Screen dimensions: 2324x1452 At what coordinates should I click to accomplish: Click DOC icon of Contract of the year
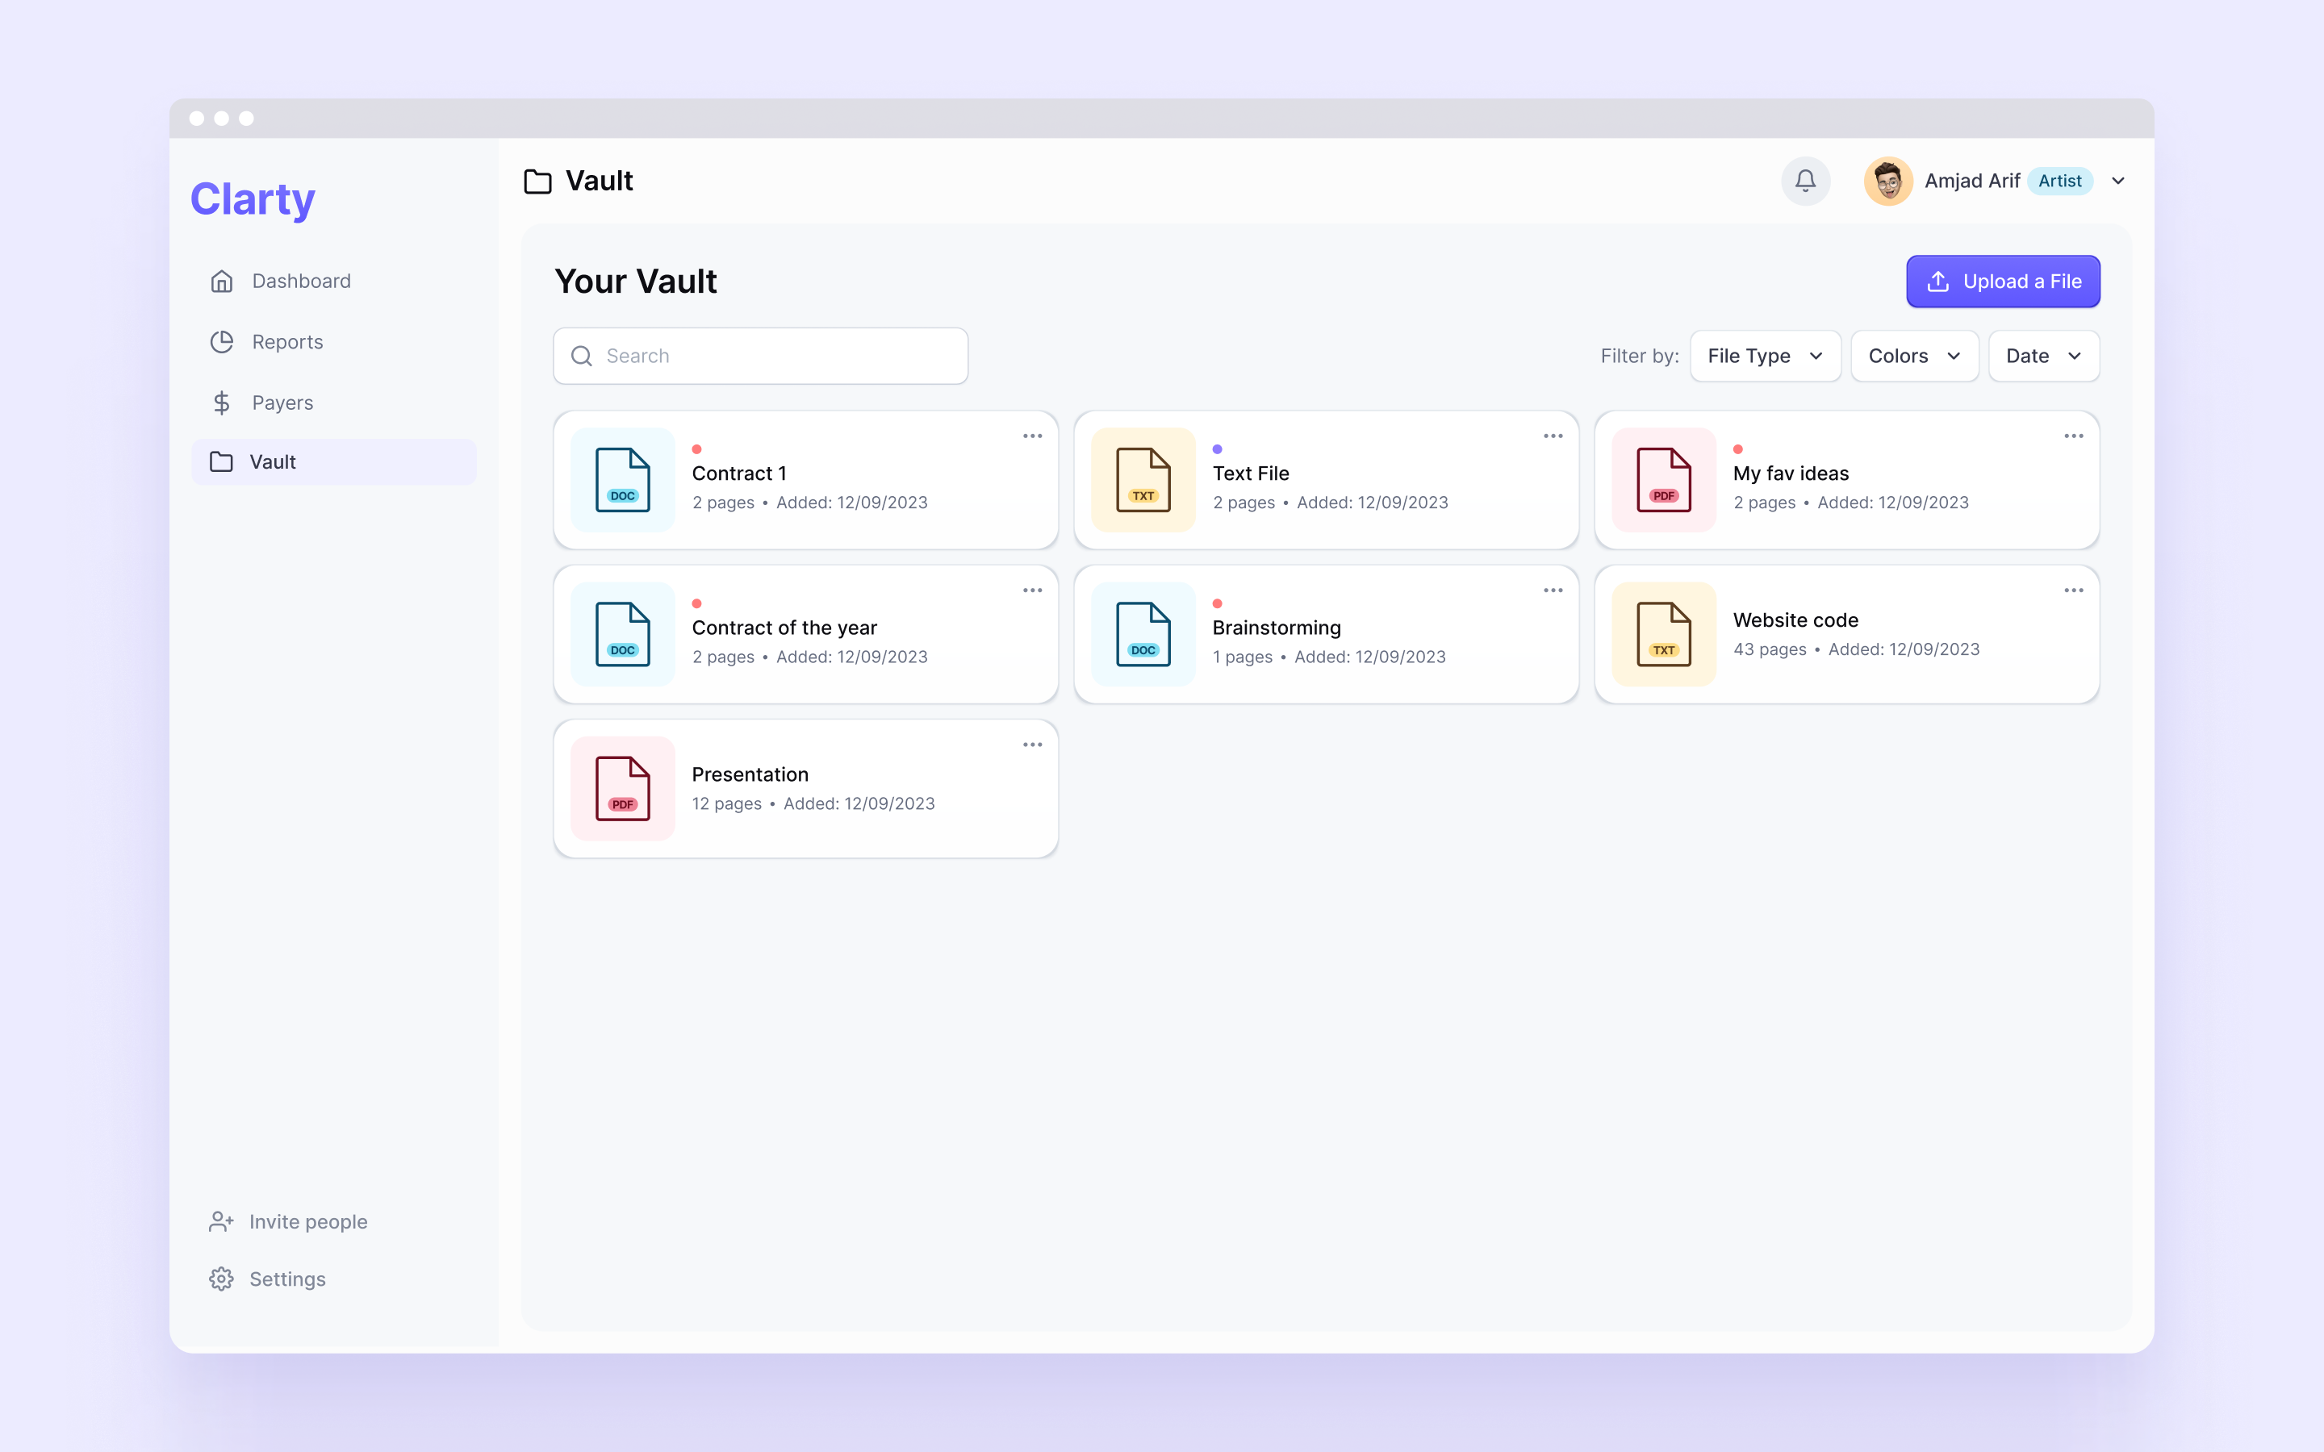click(622, 635)
